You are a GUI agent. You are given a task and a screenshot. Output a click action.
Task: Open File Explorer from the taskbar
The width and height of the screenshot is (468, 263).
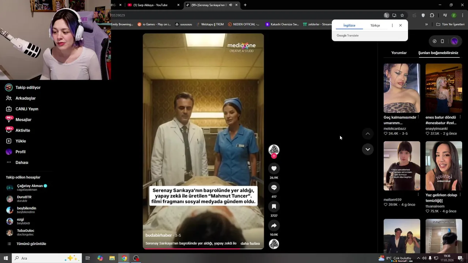point(112,258)
